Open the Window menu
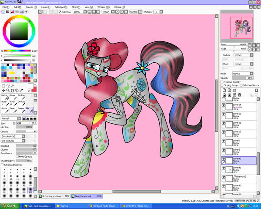This screenshot has width=261, height=209. pos(104,7)
